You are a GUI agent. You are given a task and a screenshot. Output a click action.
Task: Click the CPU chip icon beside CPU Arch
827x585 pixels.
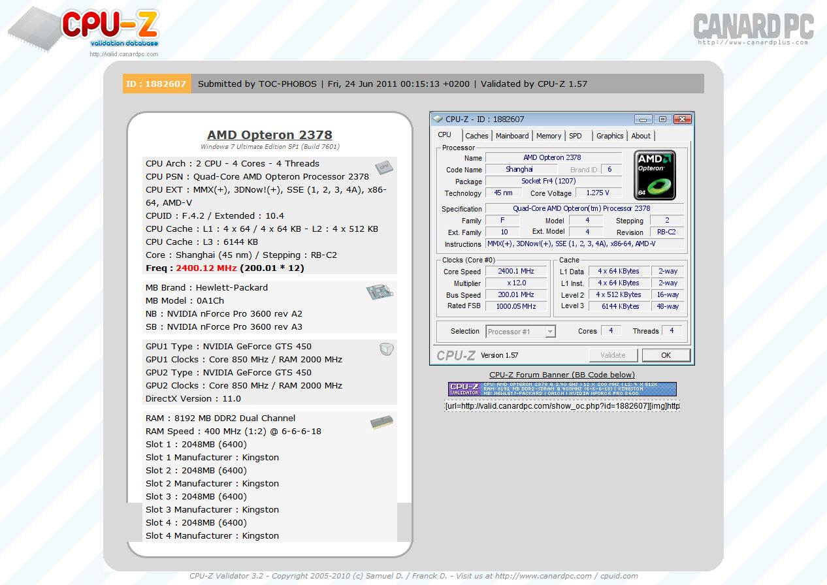coord(383,167)
